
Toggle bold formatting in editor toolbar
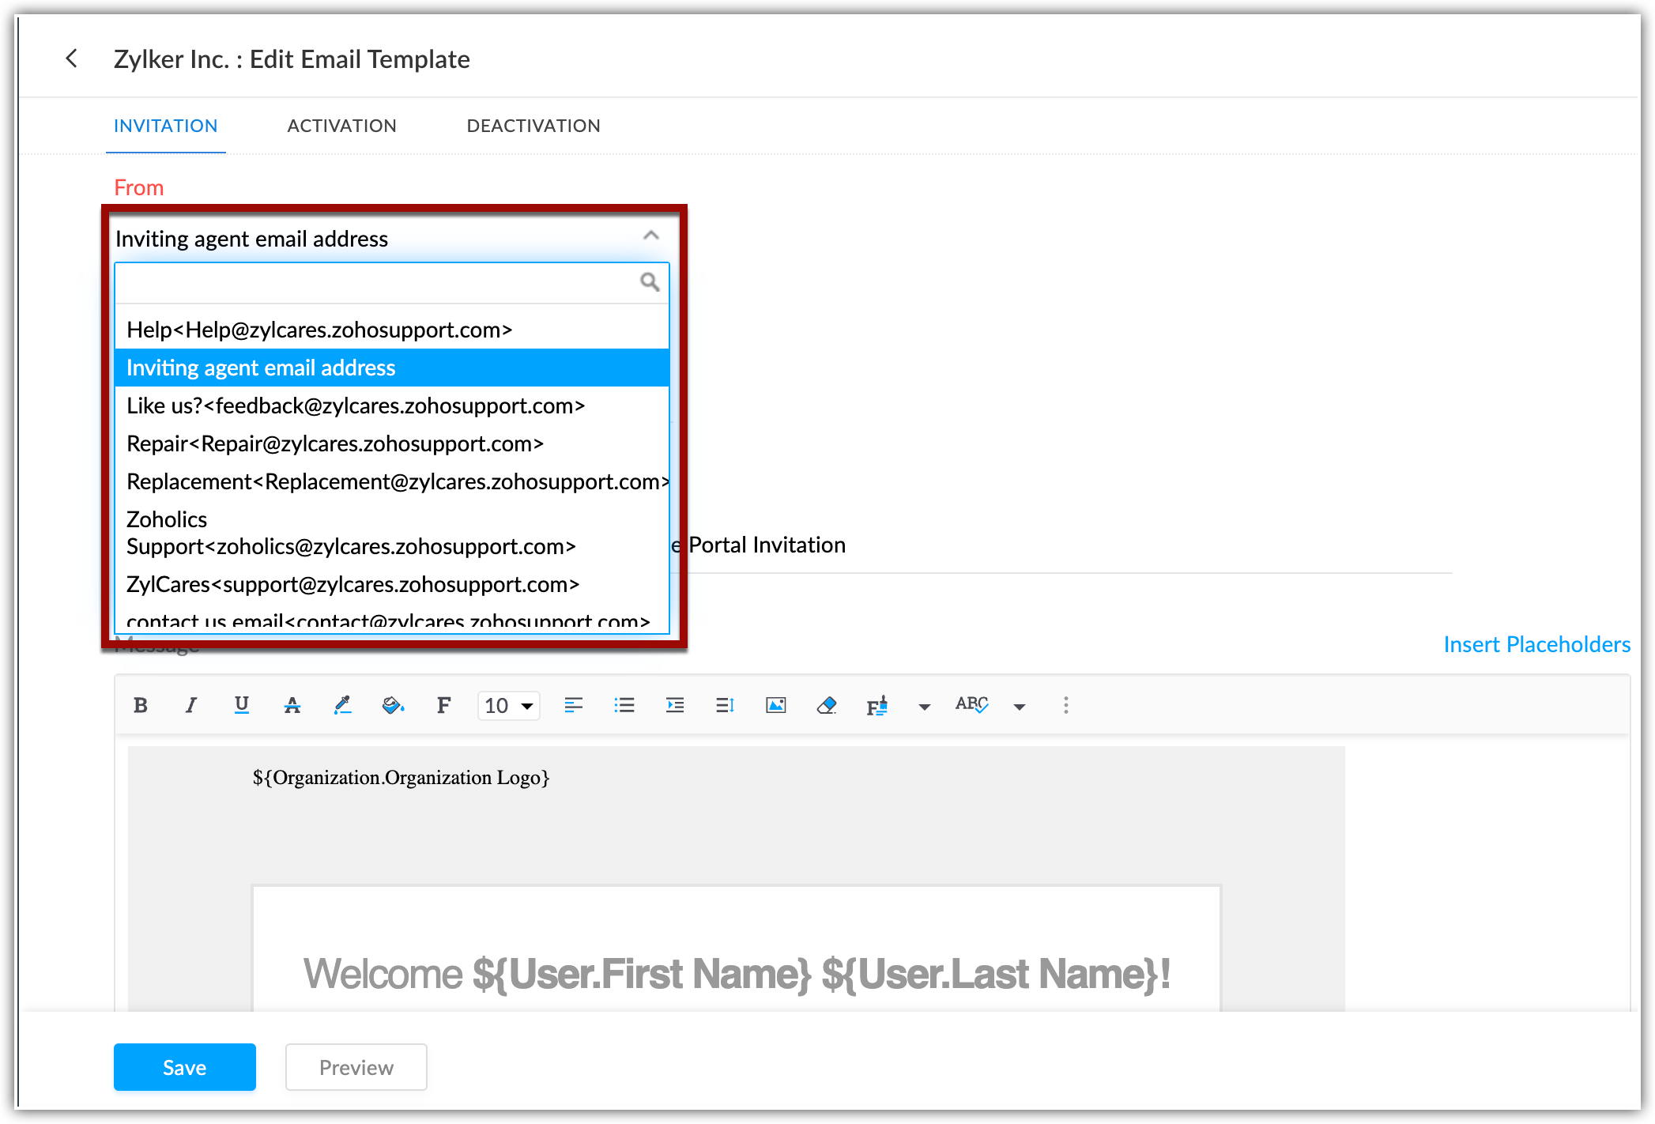[141, 705]
